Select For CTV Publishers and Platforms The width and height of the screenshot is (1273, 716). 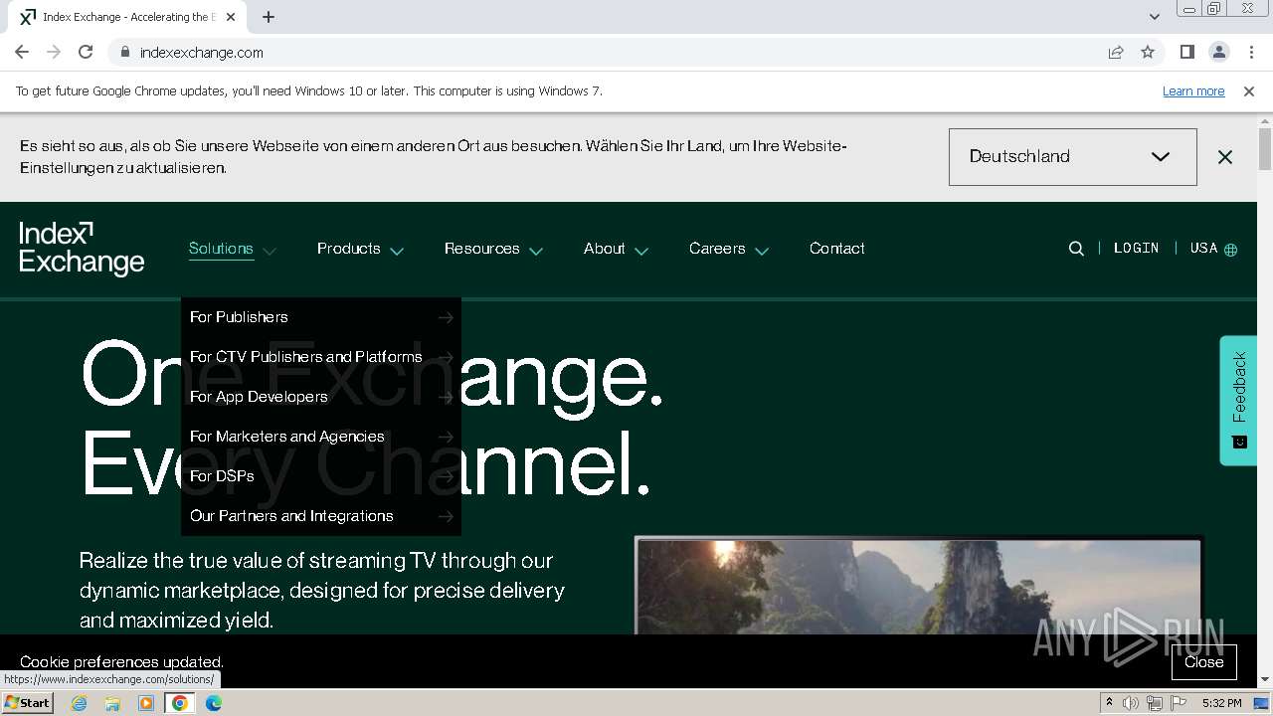321,357
